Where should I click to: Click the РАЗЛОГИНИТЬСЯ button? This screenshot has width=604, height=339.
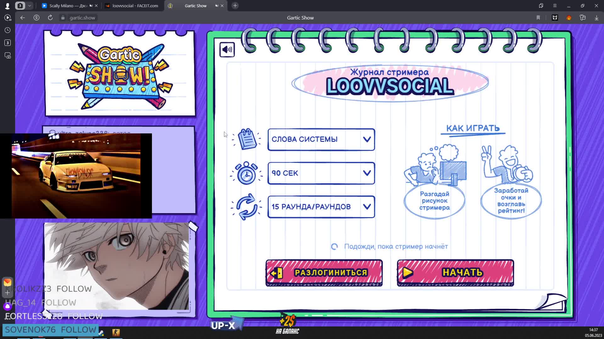click(x=324, y=273)
